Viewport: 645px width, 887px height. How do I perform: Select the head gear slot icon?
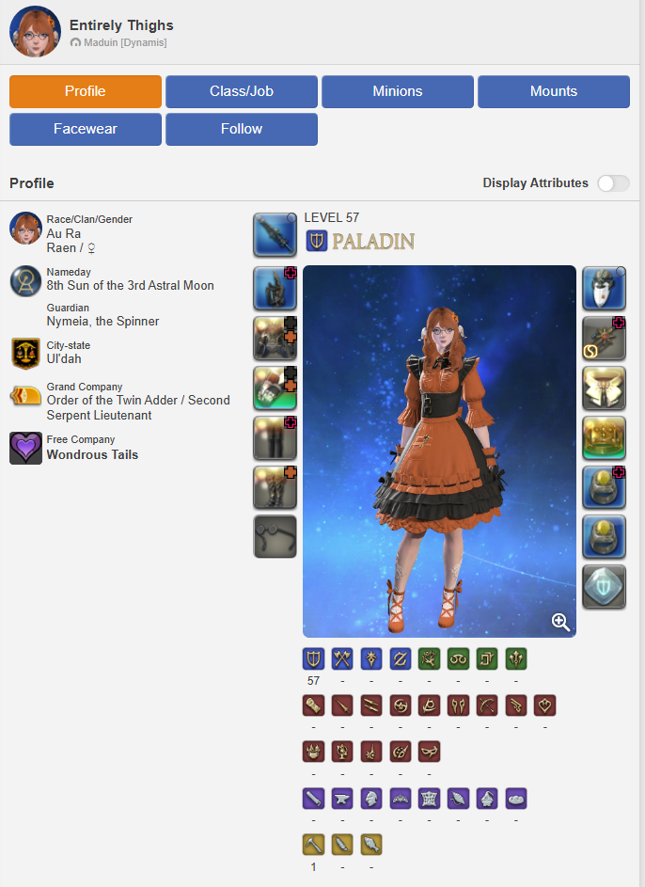(275, 289)
